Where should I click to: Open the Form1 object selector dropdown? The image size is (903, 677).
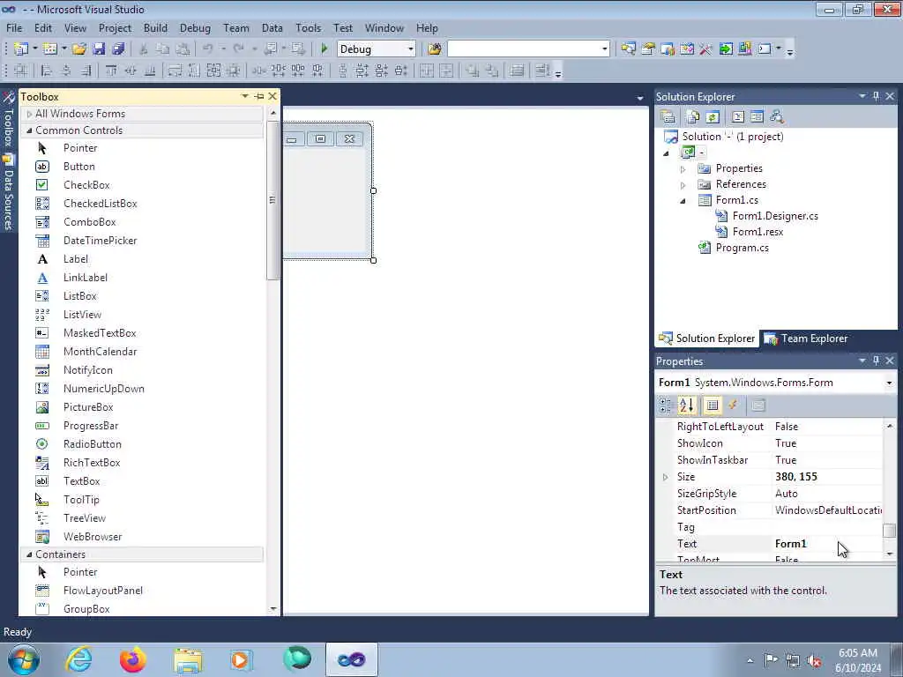point(889,383)
